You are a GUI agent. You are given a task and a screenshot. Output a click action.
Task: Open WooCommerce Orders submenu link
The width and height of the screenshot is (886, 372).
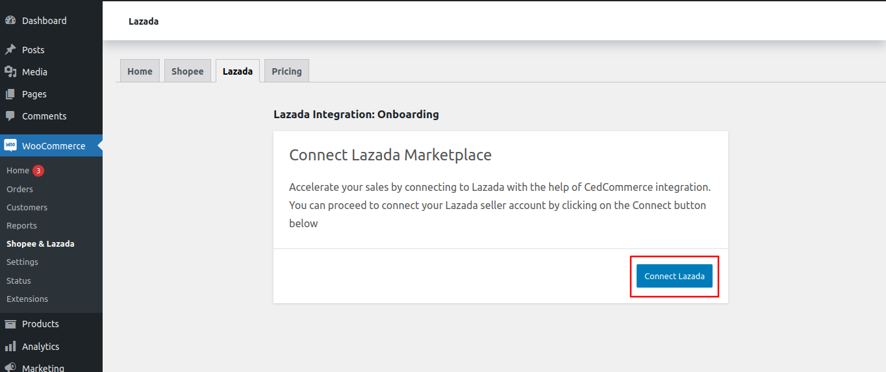point(19,189)
